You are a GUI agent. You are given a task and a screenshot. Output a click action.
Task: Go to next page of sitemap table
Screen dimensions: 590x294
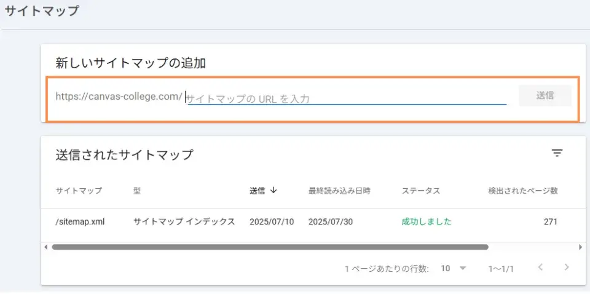567,268
